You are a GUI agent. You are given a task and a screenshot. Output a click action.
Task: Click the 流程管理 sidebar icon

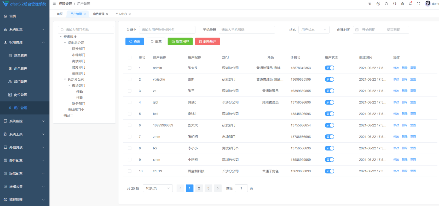click(x=5, y=200)
